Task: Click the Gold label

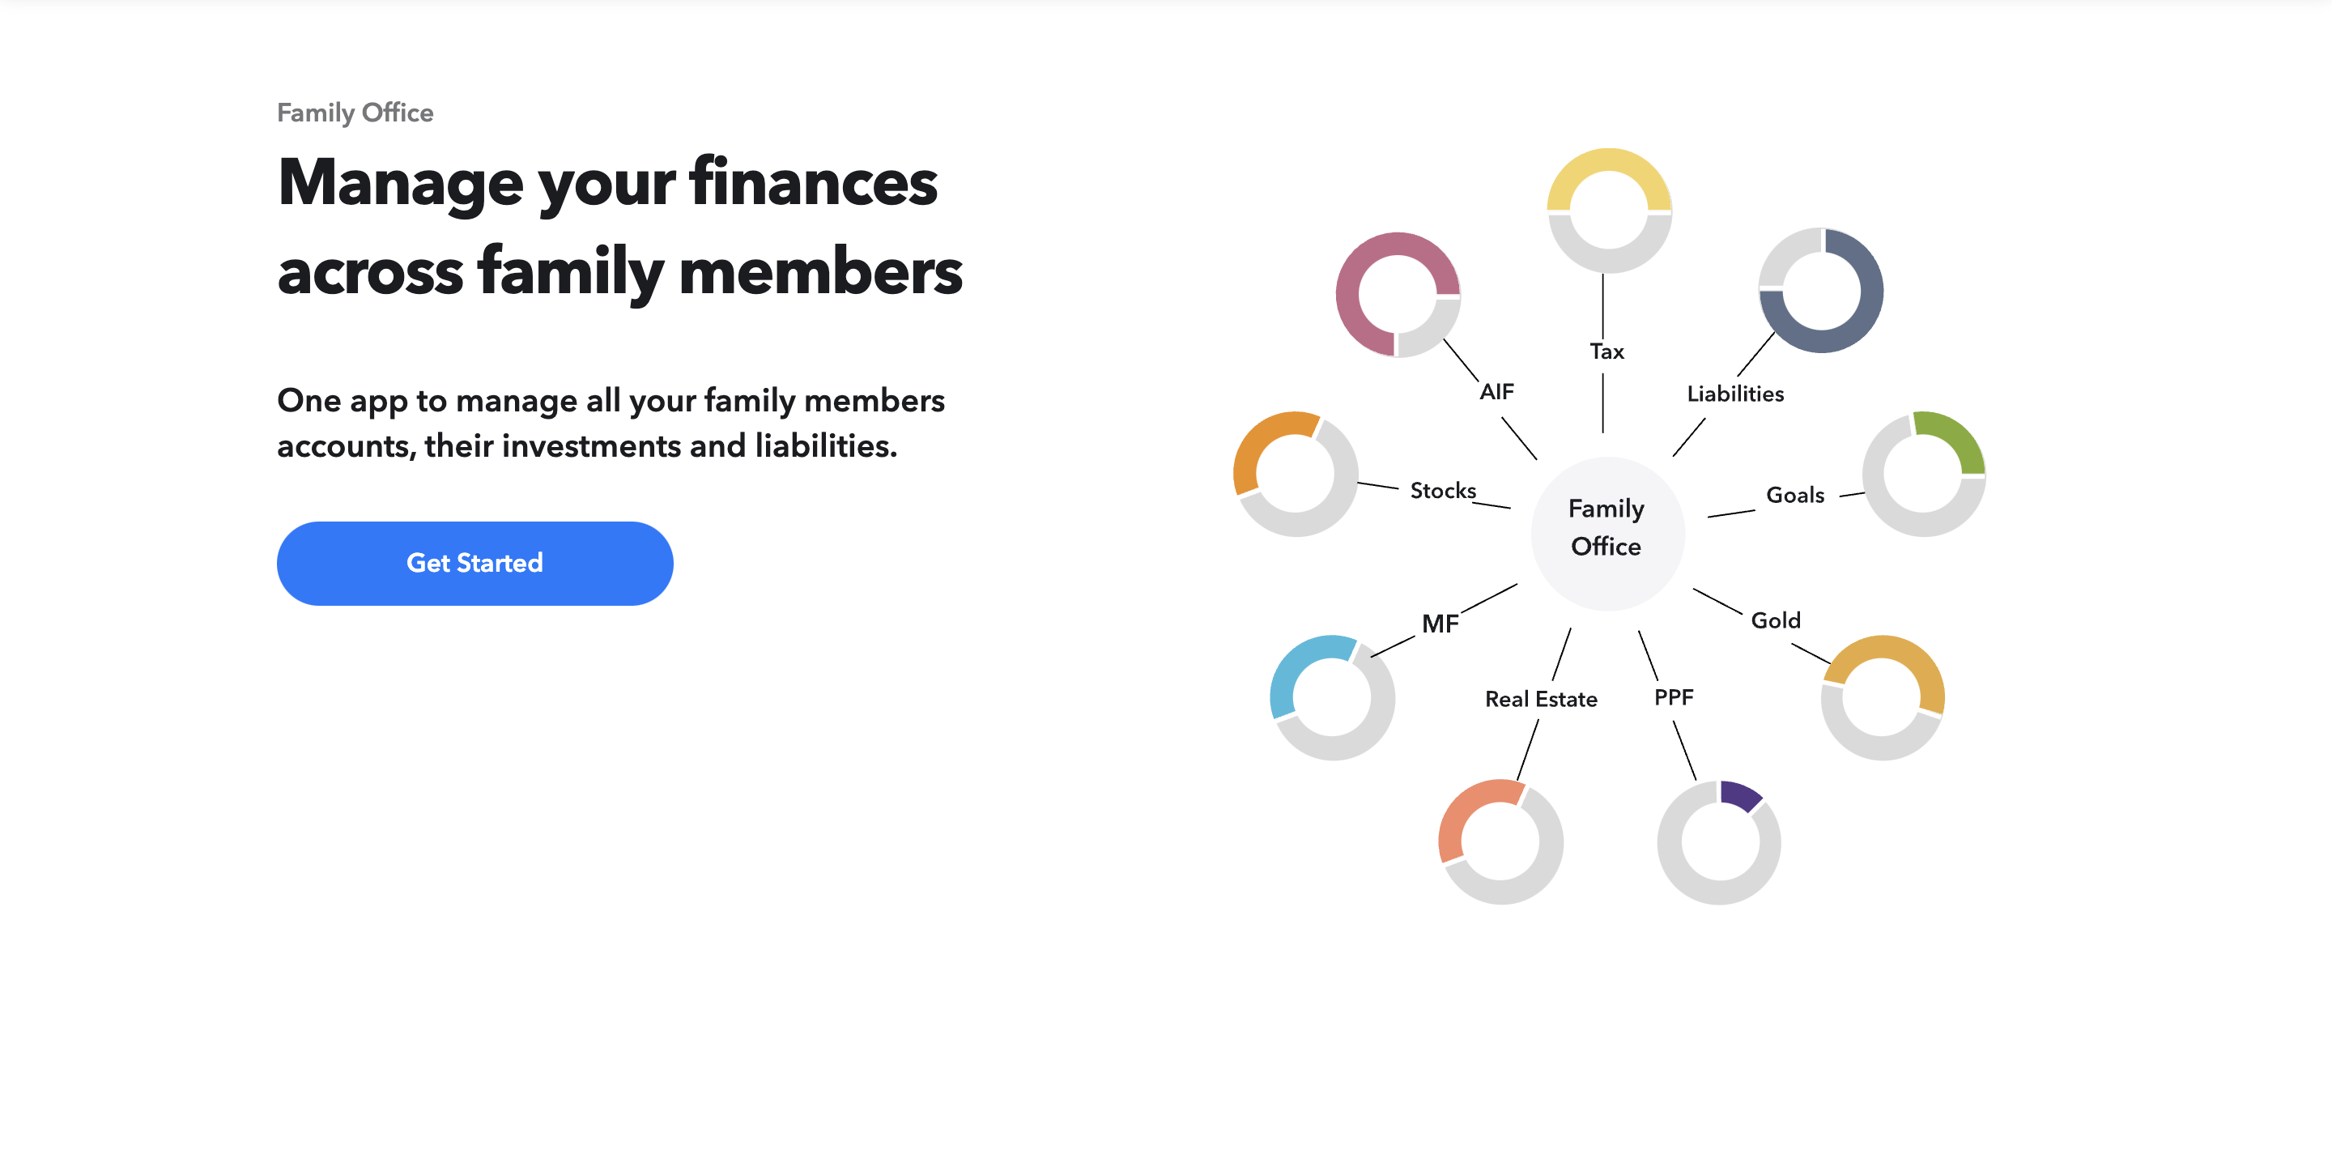Action: 1777,621
